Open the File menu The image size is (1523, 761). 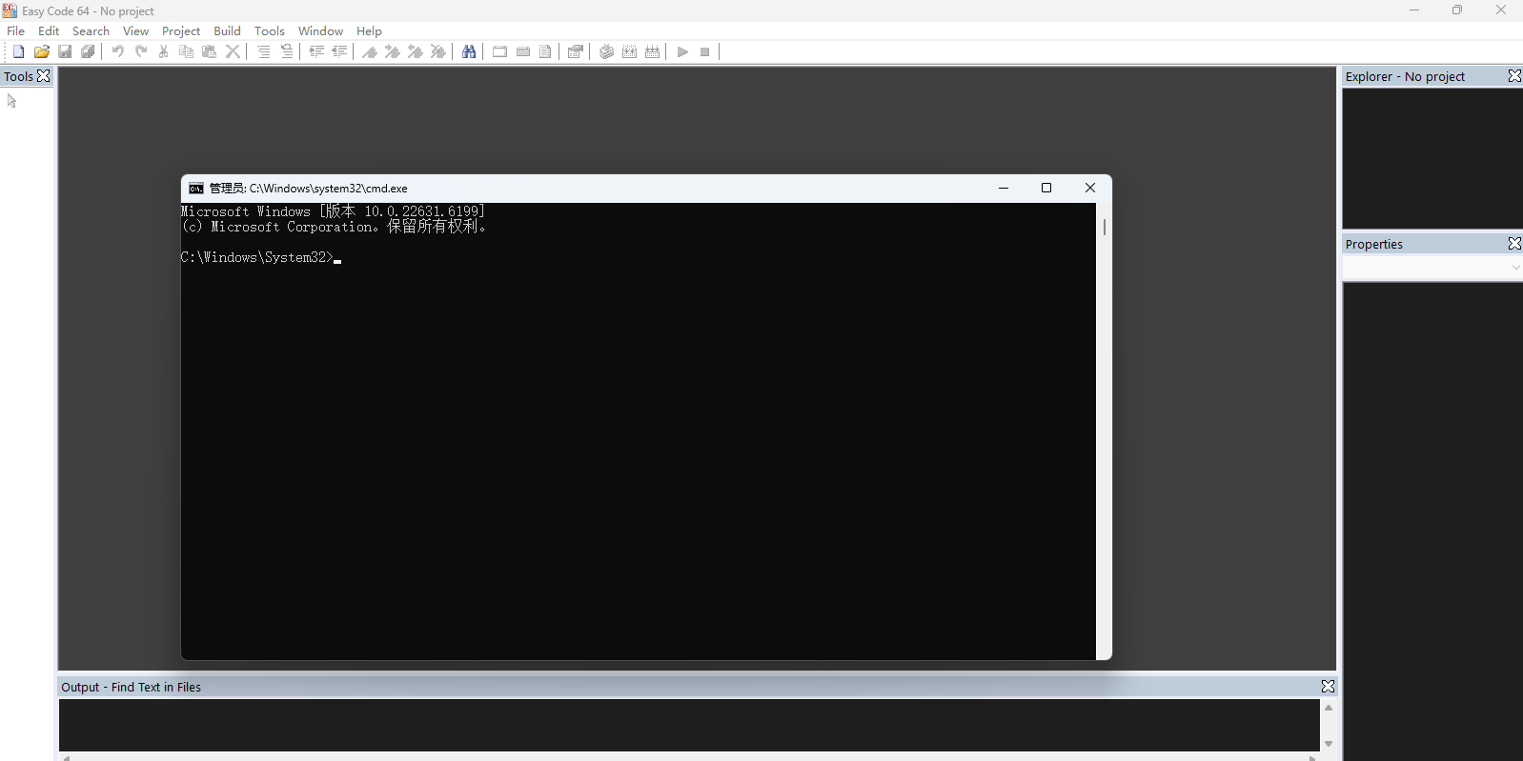(16, 31)
